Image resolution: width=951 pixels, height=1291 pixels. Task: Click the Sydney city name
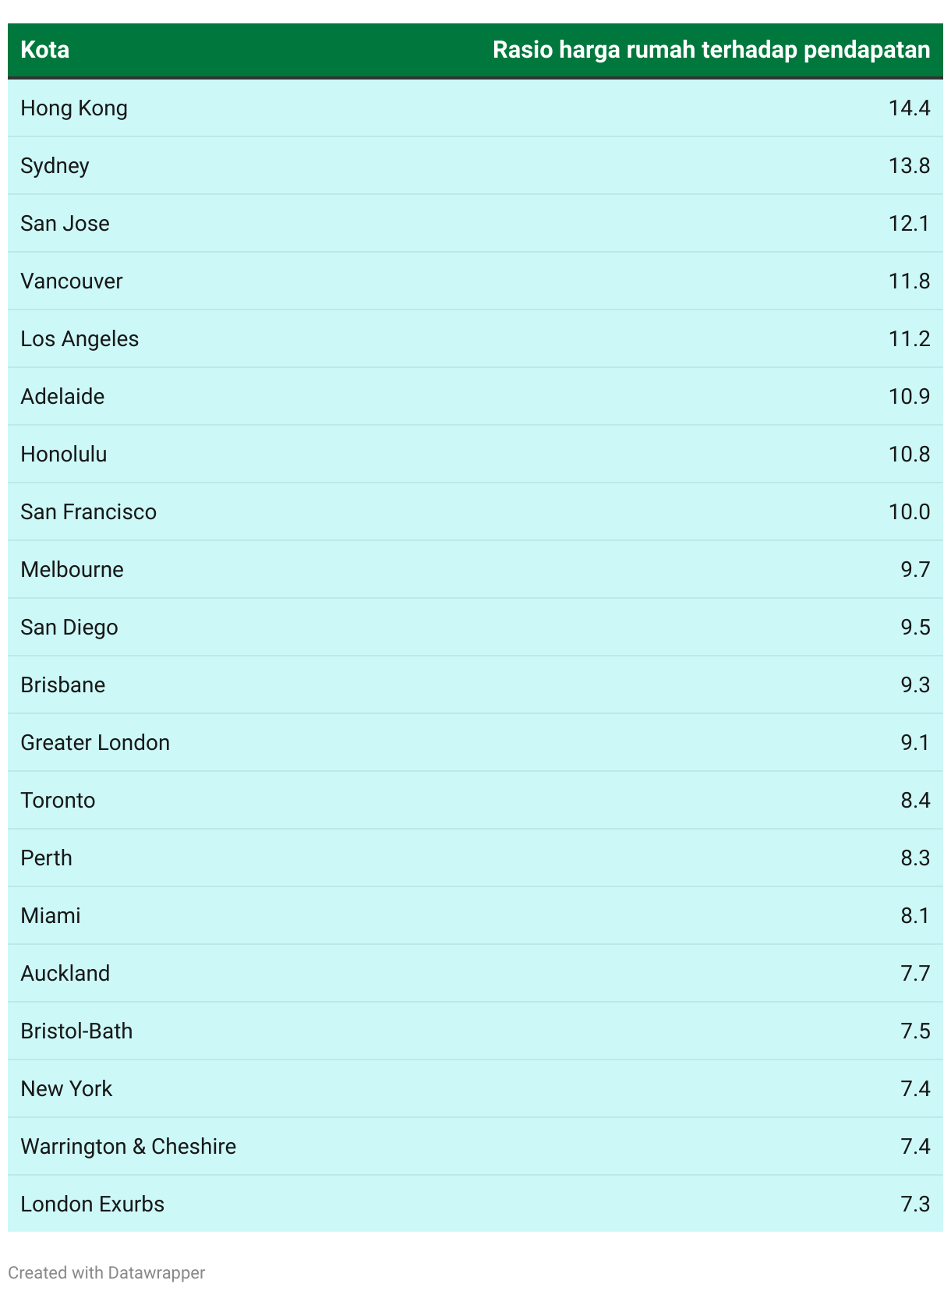tap(55, 165)
